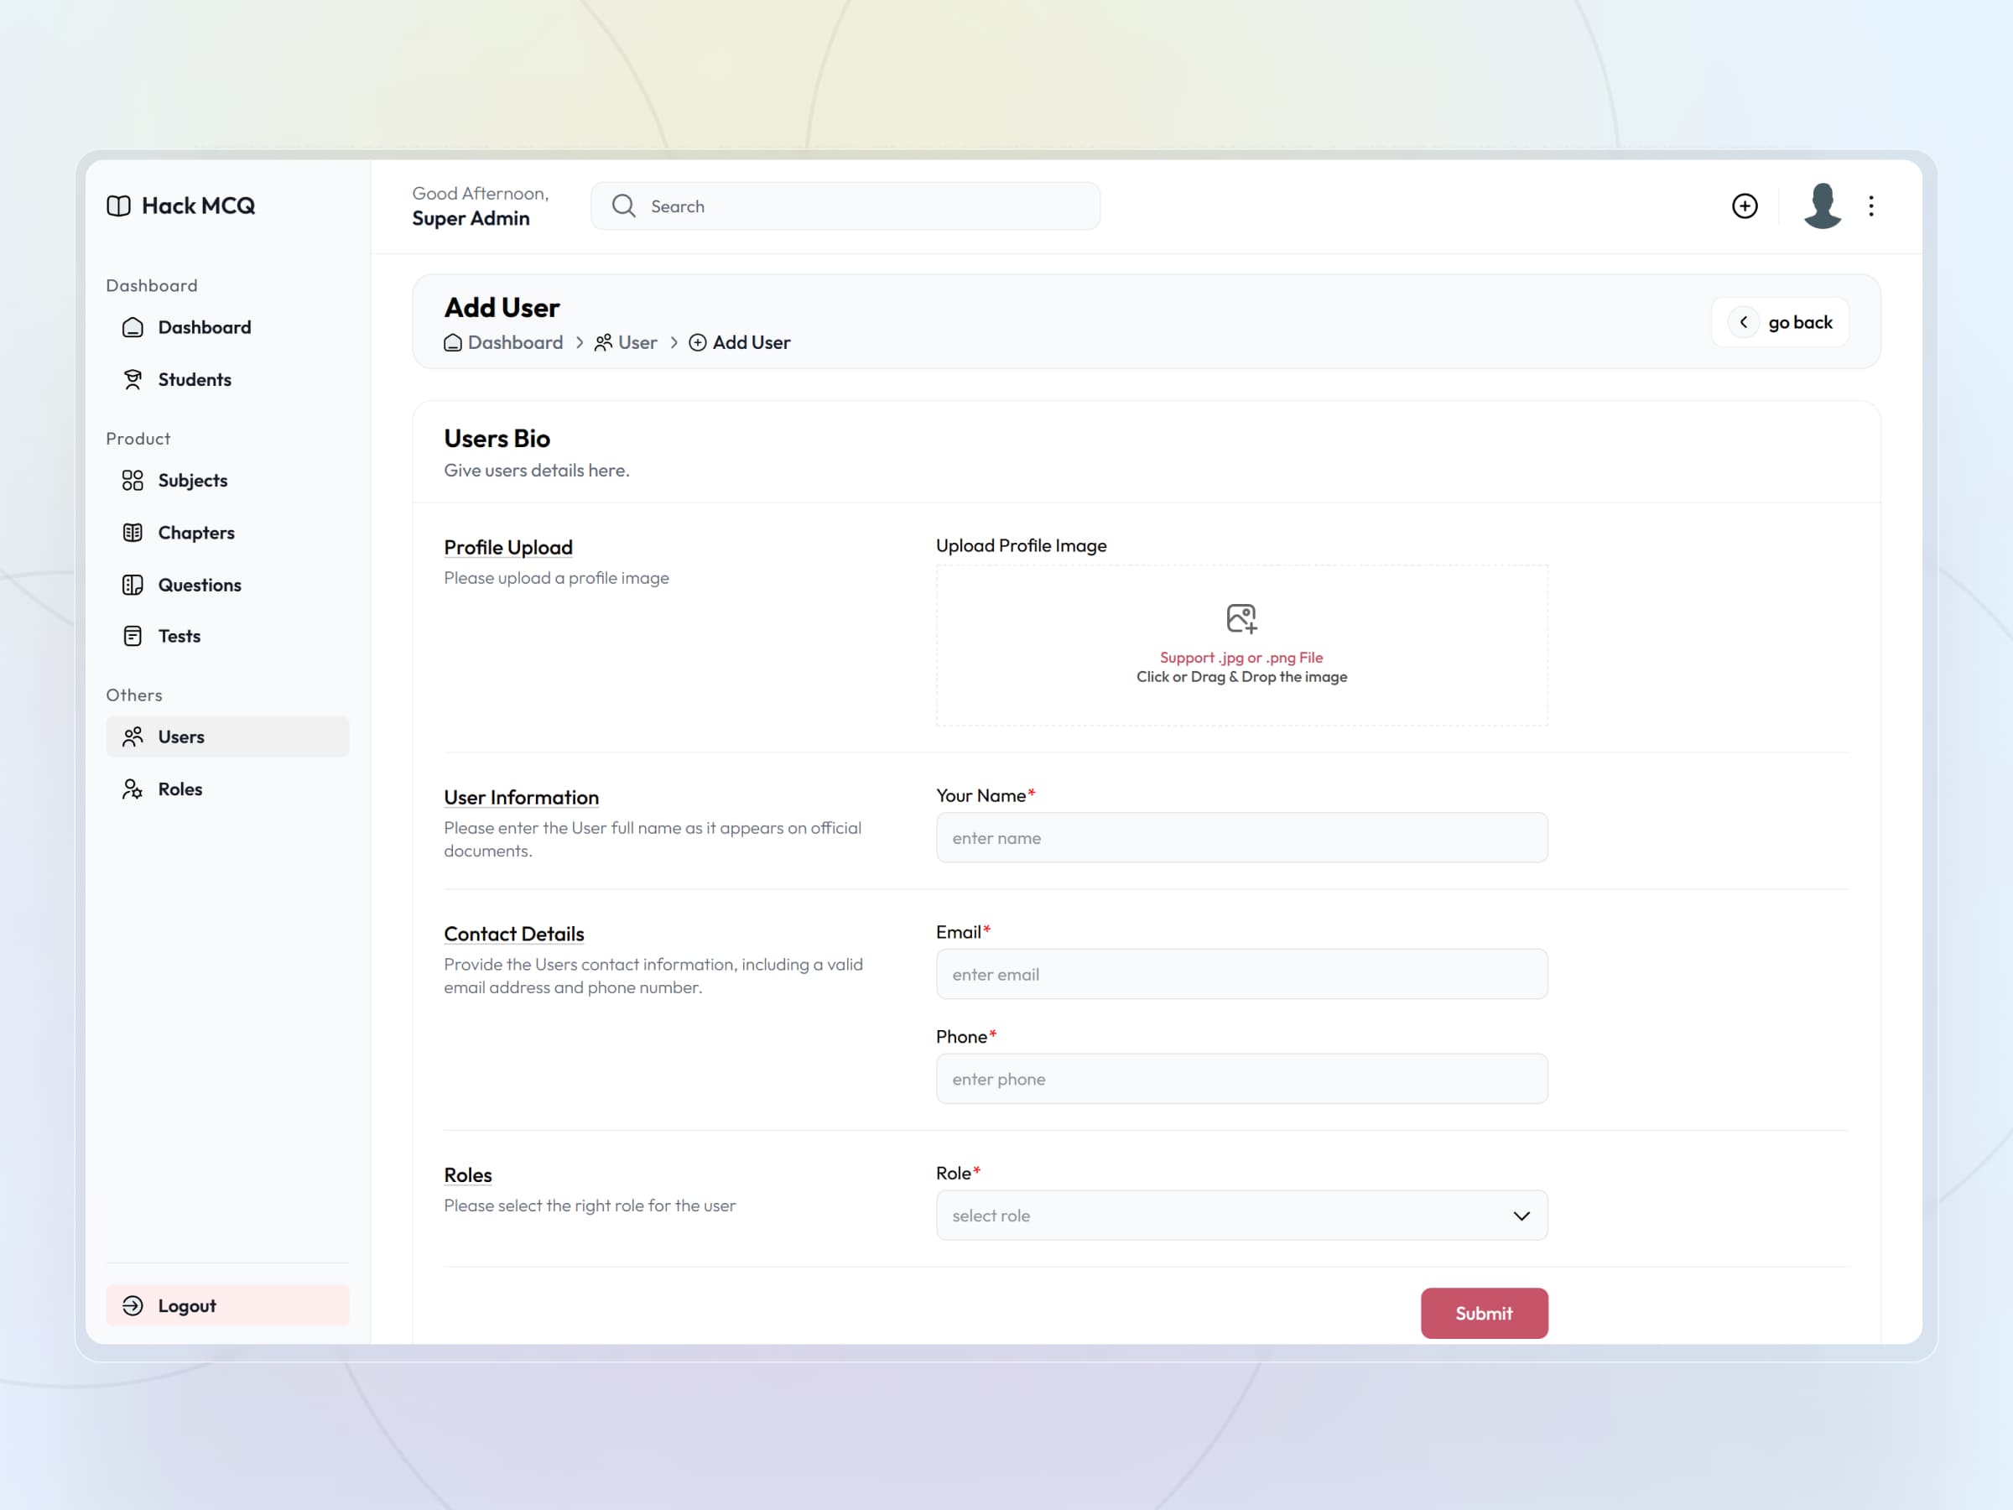Screen dimensions: 2013x1510
Task: Click the Add User breadcrumb text
Action: 751,343
